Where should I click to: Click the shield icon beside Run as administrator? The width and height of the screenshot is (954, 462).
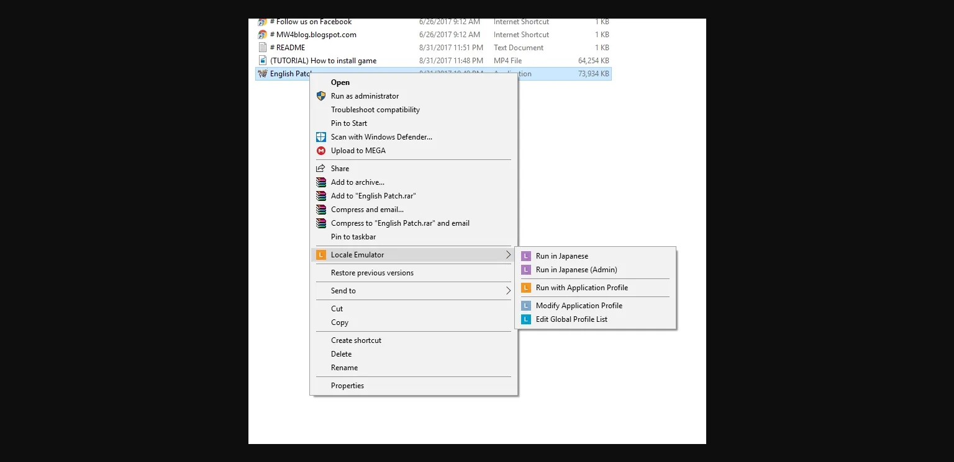coord(321,96)
